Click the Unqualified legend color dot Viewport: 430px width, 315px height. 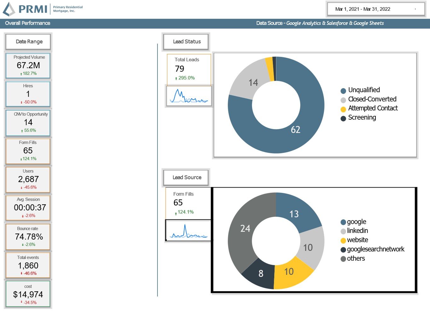click(343, 91)
